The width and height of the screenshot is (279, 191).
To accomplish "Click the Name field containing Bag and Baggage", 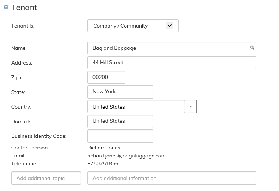I will click(x=168, y=48).
